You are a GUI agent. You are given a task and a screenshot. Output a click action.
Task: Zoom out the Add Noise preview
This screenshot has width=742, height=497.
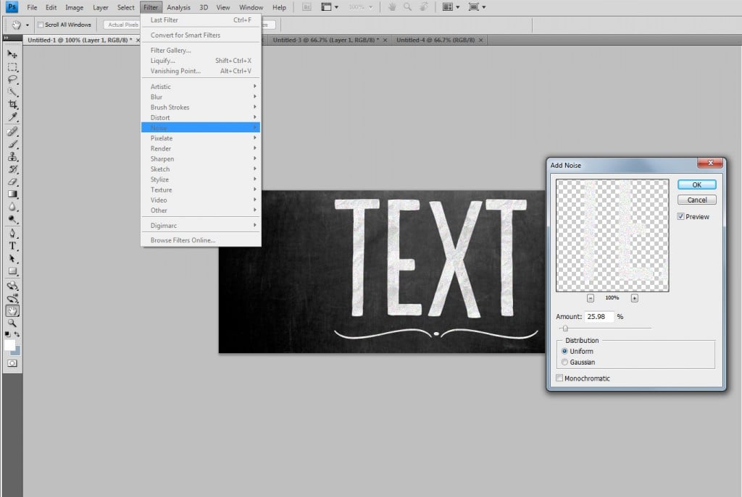[590, 298]
